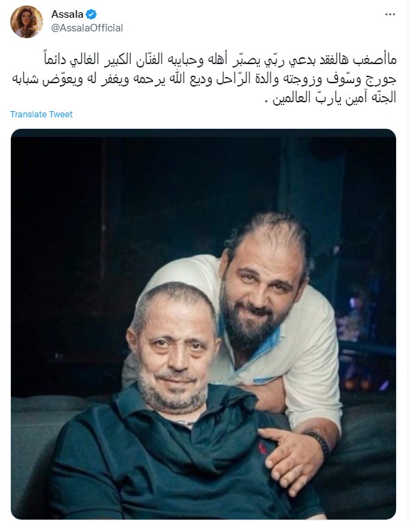This screenshot has width=409, height=523.
Task: Click the tweet line beginning with جورج وسّوف
Action: pyautogui.click(x=204, y=79)
